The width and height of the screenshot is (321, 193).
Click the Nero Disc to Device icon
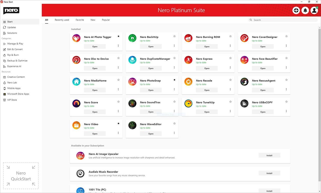click(x=76, y=60)
